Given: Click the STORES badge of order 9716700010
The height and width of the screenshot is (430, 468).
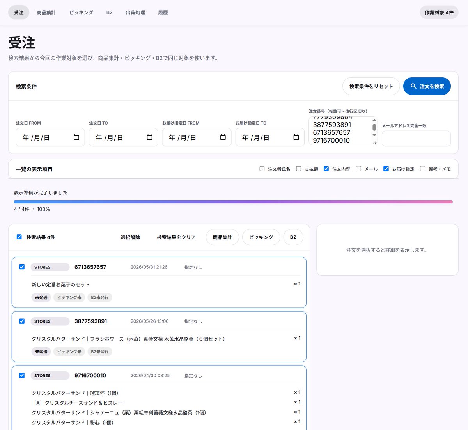Looking at the screenshot, I should [50, 376].
